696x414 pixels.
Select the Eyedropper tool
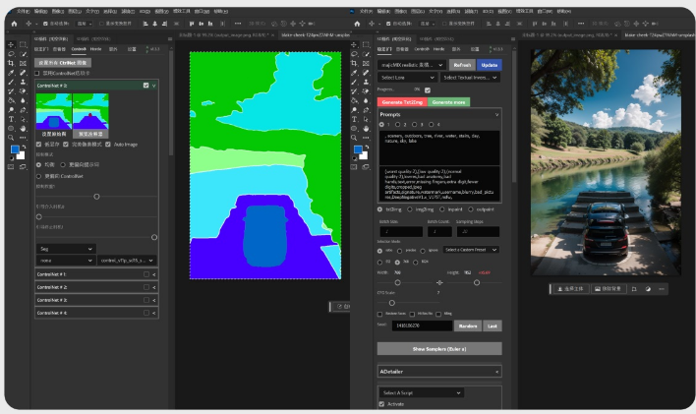[x=11, y=73]
